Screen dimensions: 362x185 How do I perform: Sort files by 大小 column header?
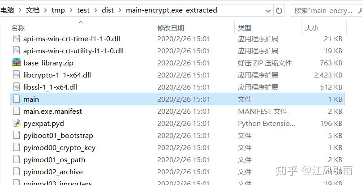point(311,28)
